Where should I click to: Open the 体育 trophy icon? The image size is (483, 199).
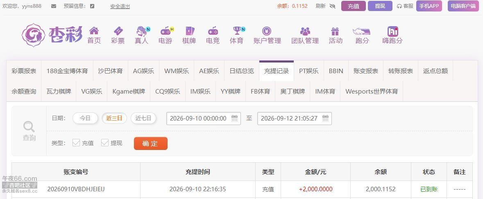point(237,31)
